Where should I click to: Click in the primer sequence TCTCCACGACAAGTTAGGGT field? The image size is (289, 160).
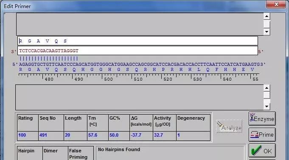(x=137, y=51)
